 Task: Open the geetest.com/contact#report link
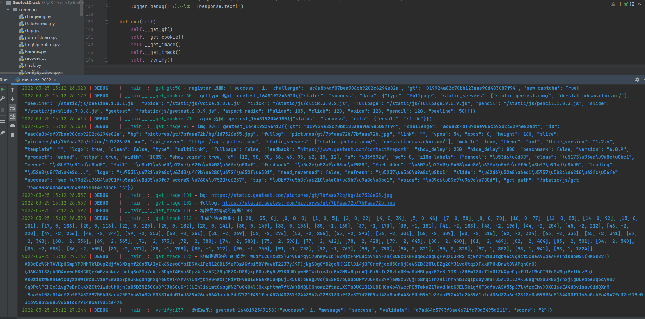tap(353, 149)
